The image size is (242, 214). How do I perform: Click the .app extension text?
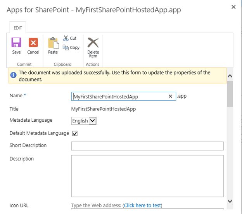(181, 96)
